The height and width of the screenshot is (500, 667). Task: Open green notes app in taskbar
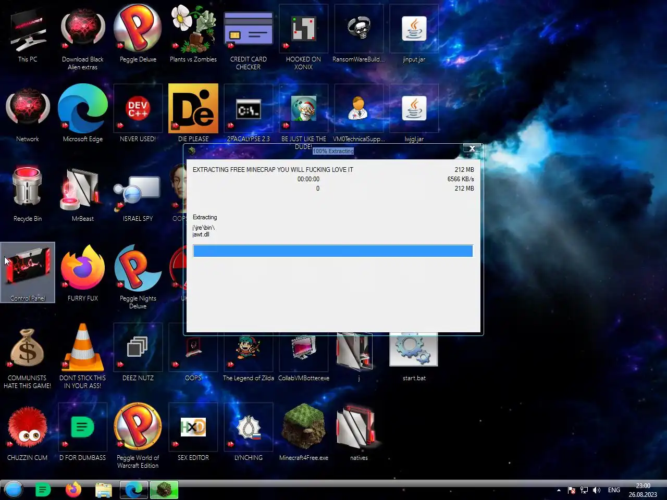click(43, 490)
